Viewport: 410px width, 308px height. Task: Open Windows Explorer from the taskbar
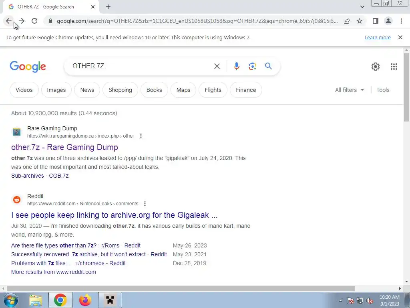(36, 300)
